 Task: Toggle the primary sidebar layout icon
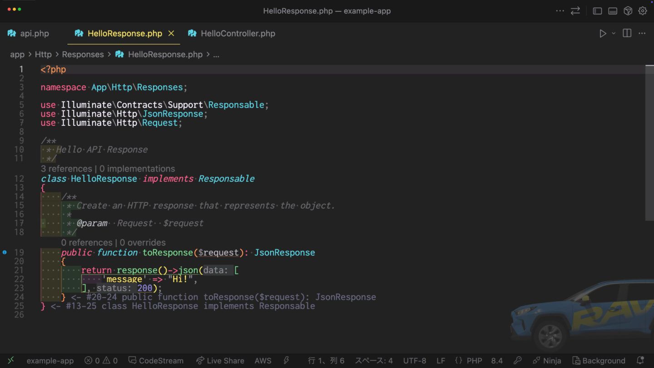click(x=597, y=11)
